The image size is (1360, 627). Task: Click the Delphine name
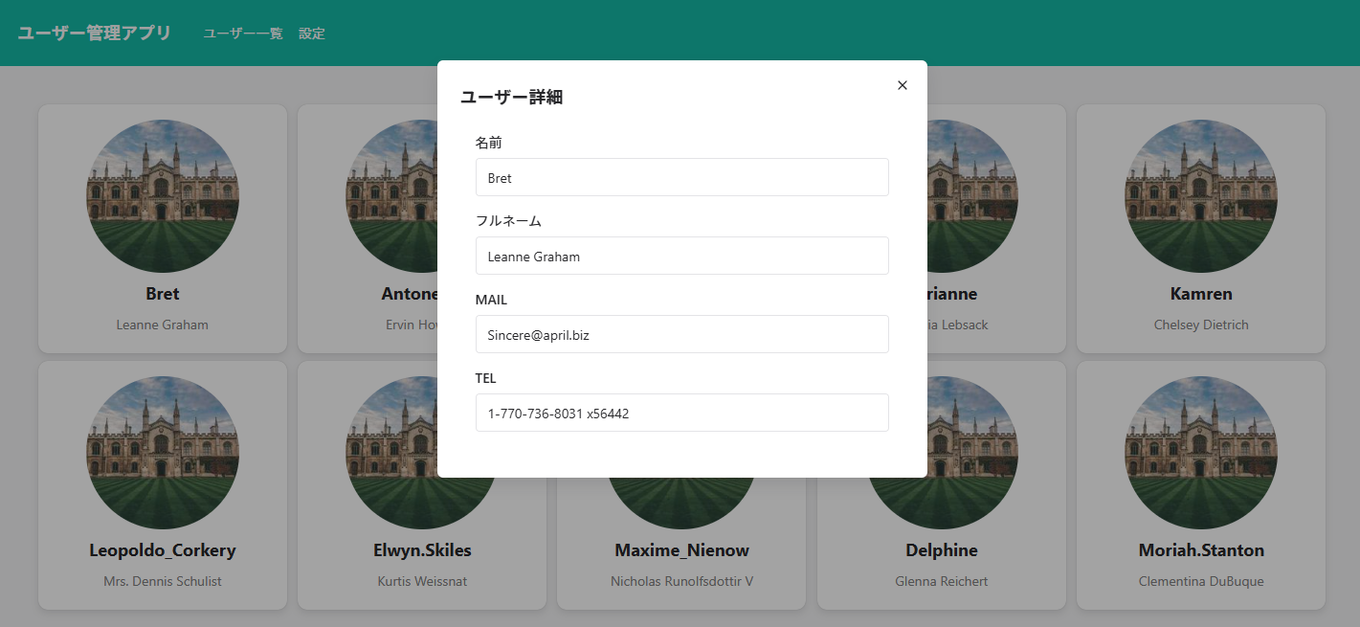[942, 550]
